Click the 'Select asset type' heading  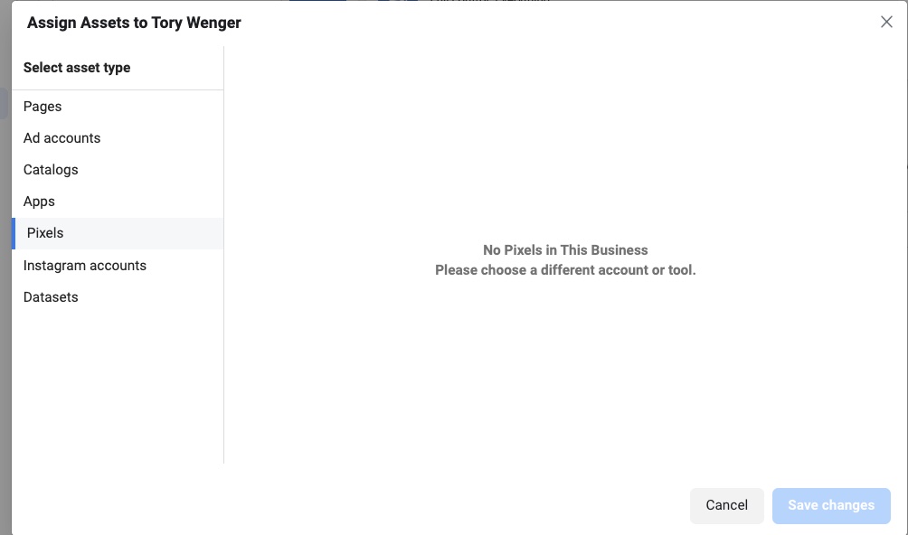point(77,68)
